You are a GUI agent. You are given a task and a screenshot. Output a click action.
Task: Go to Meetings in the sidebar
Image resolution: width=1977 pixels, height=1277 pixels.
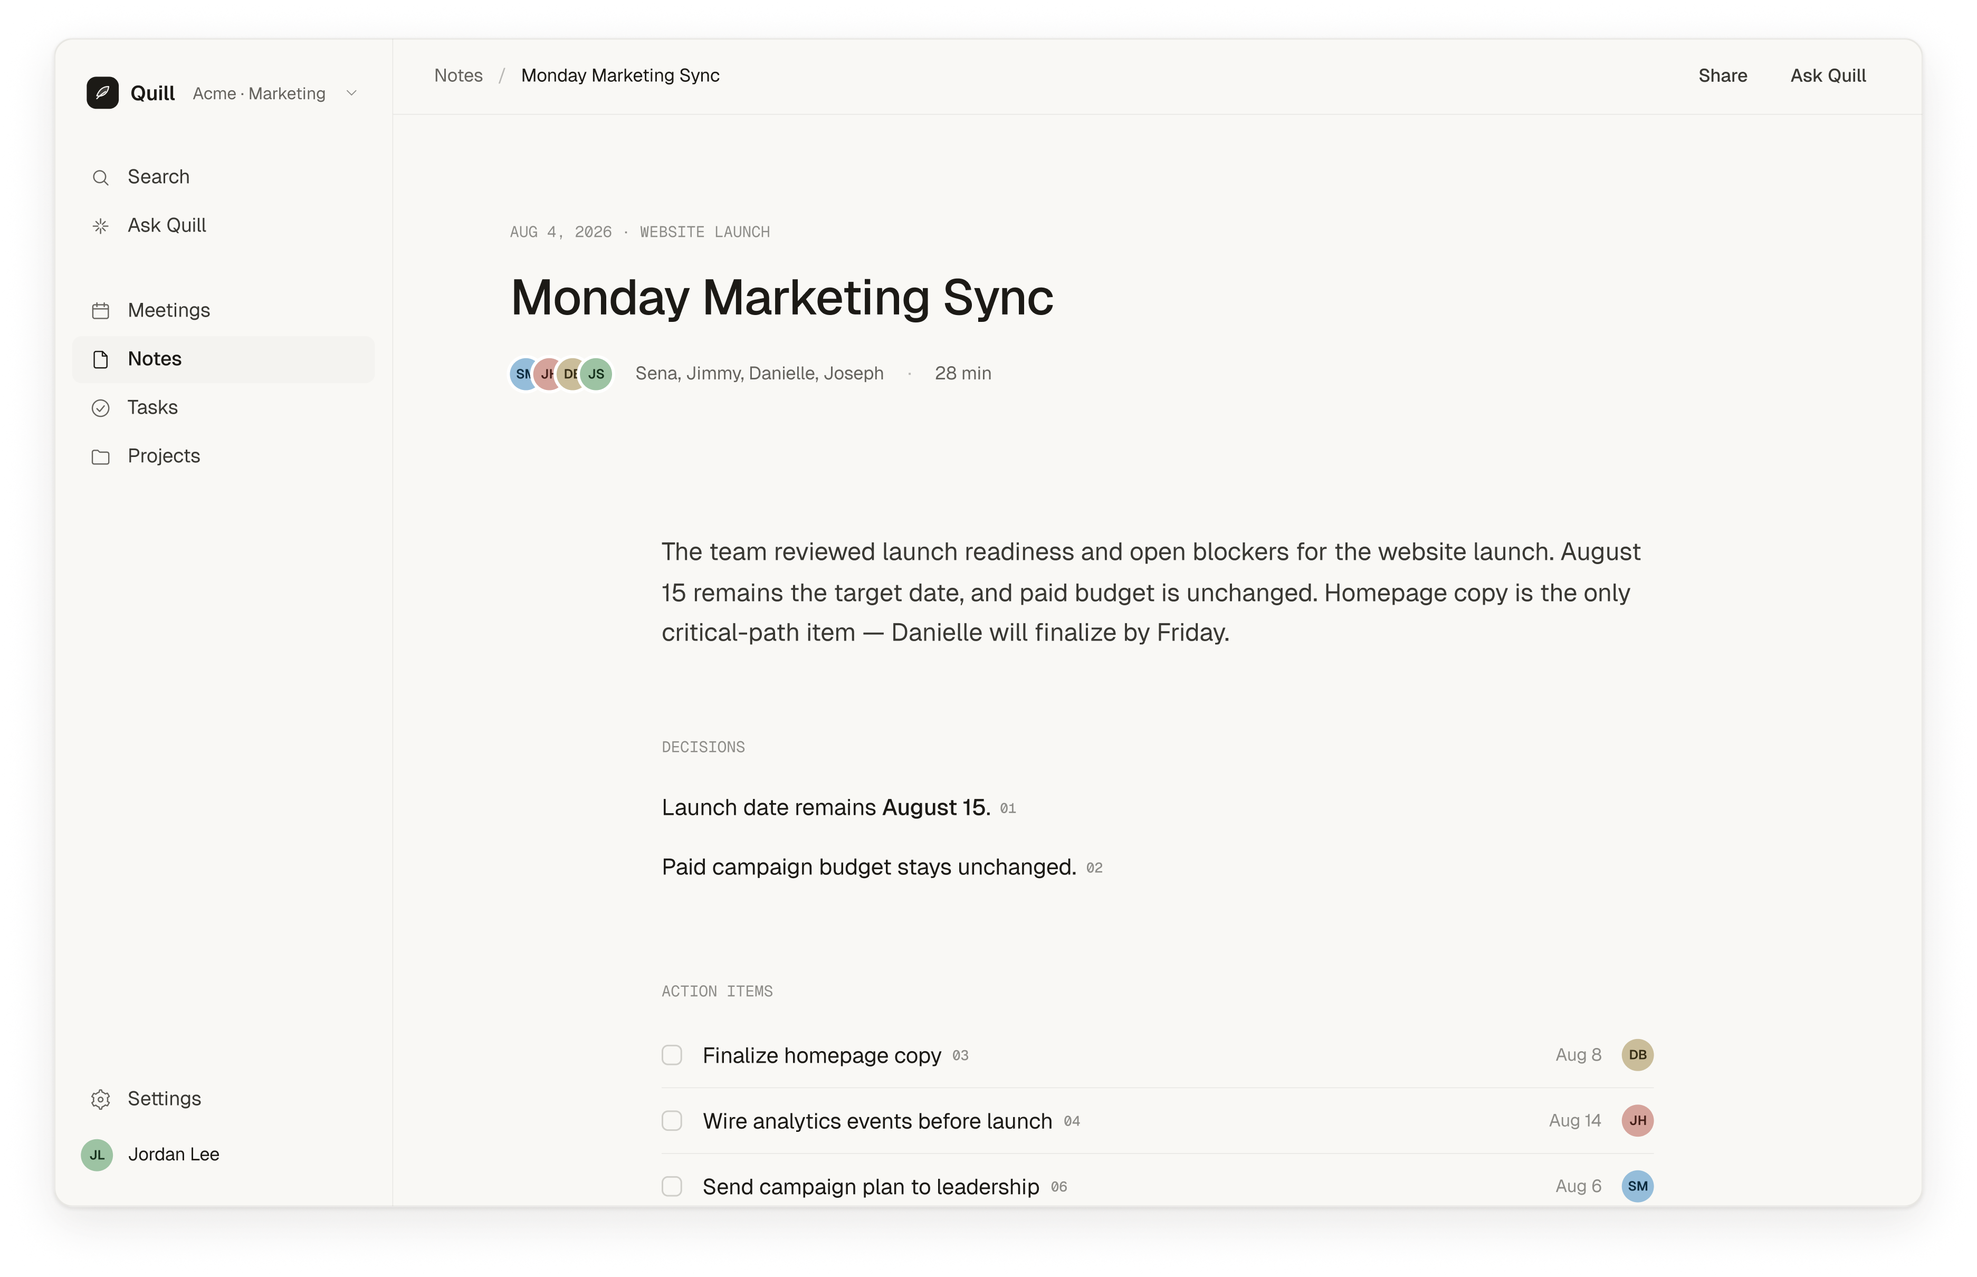coord(223,311)
